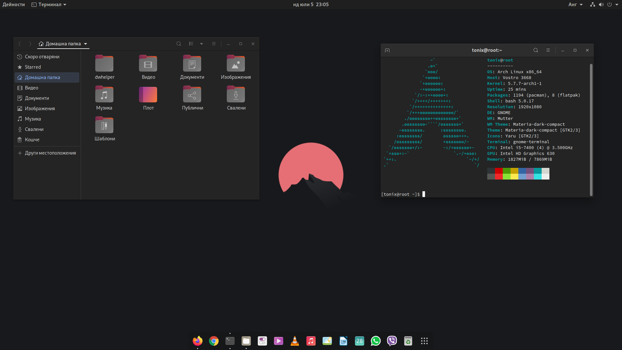This screenshot has width=622, height=350.
Task: Open the Документи folder icon
Action: pos(192,68)
